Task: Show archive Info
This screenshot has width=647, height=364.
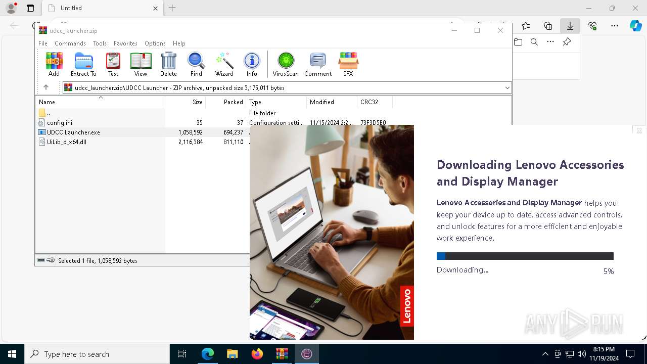Action: pos(252,64)
